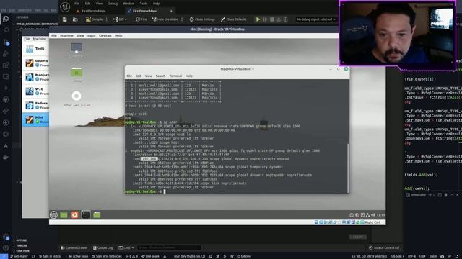This screenshot has width=462, height=259.
Task: Click Live Share in VS Code status bar
Action: pyautogui.click(x=150, y=256)
